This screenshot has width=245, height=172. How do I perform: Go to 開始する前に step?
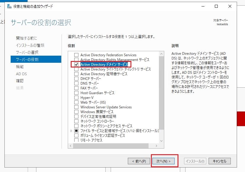tap(26, 38)
